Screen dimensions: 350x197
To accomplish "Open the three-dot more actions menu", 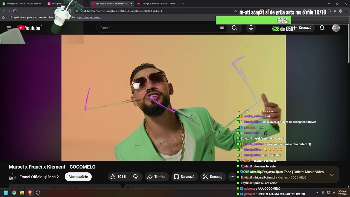I will (232, 177).
